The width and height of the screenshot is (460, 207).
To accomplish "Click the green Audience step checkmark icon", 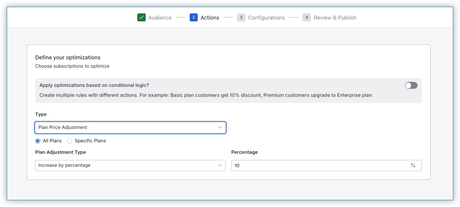I will tap(141, 17).
